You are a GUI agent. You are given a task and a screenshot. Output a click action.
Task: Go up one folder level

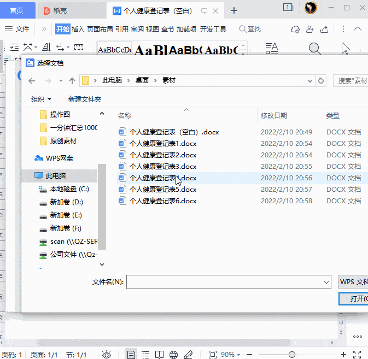coord(72,81)
